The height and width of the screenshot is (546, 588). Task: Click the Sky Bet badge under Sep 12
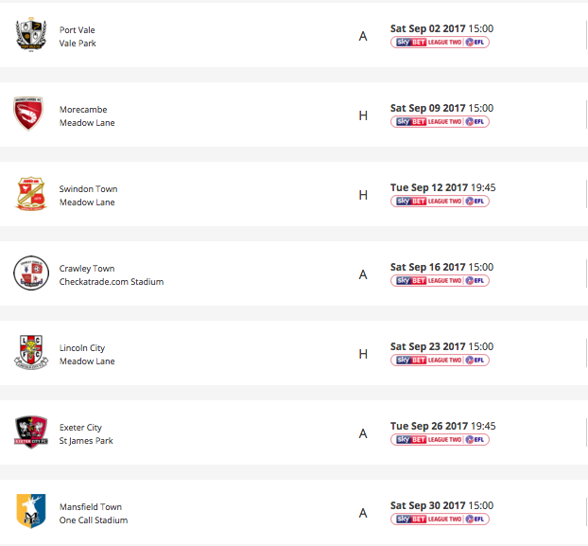coord(440,202)
